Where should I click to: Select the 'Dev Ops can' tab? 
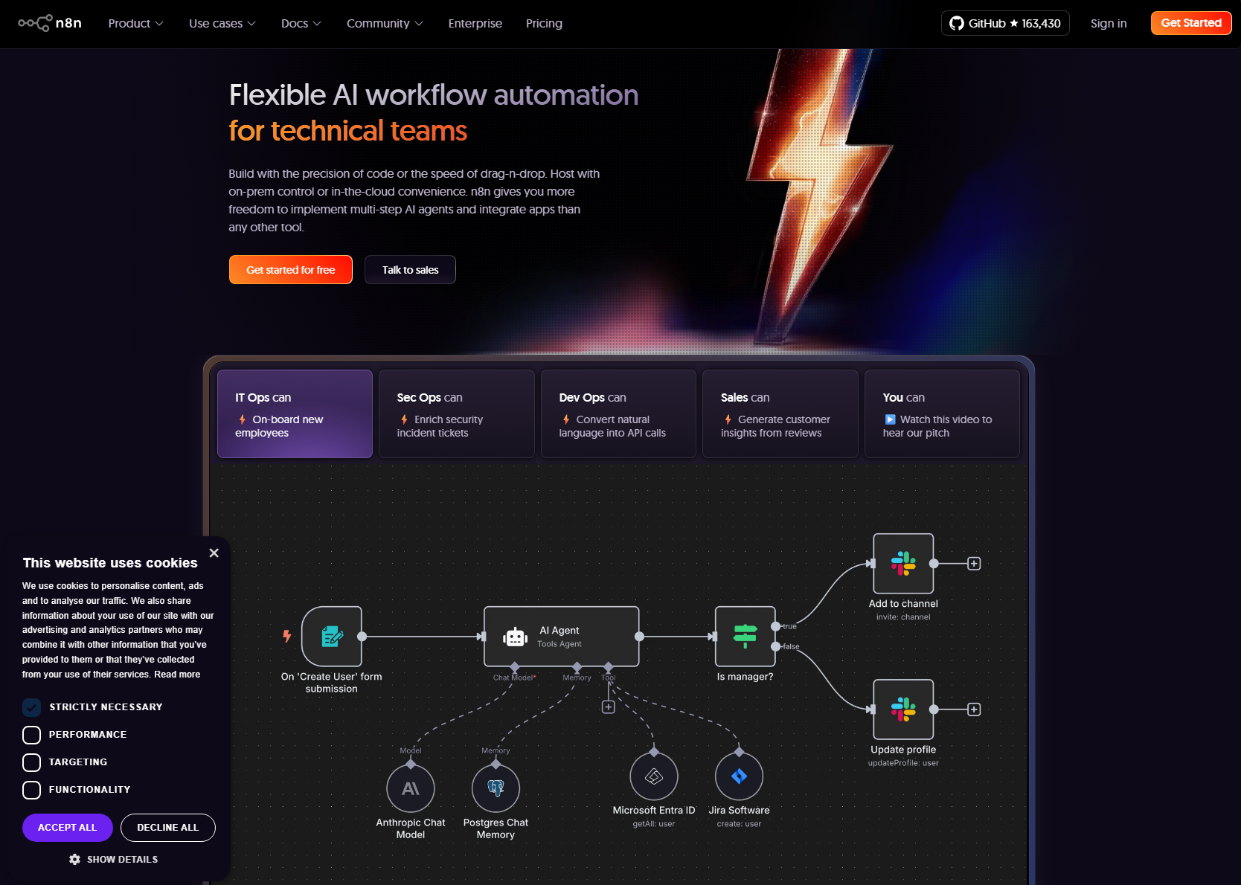618,413
